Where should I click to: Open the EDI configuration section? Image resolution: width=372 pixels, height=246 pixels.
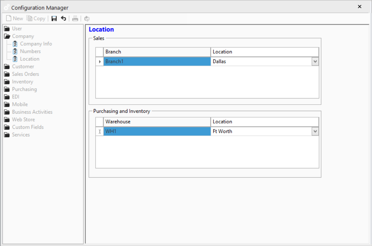click(x=15, y=96)
